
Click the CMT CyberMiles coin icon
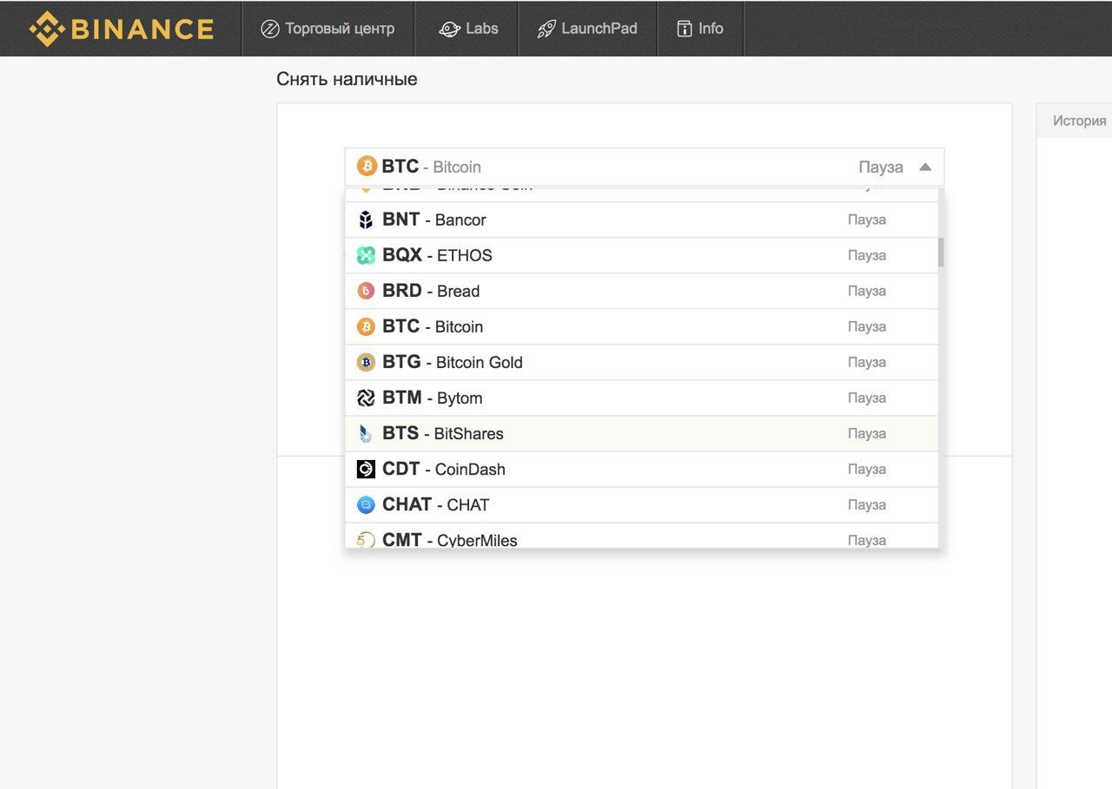click(x=366, y=540)
